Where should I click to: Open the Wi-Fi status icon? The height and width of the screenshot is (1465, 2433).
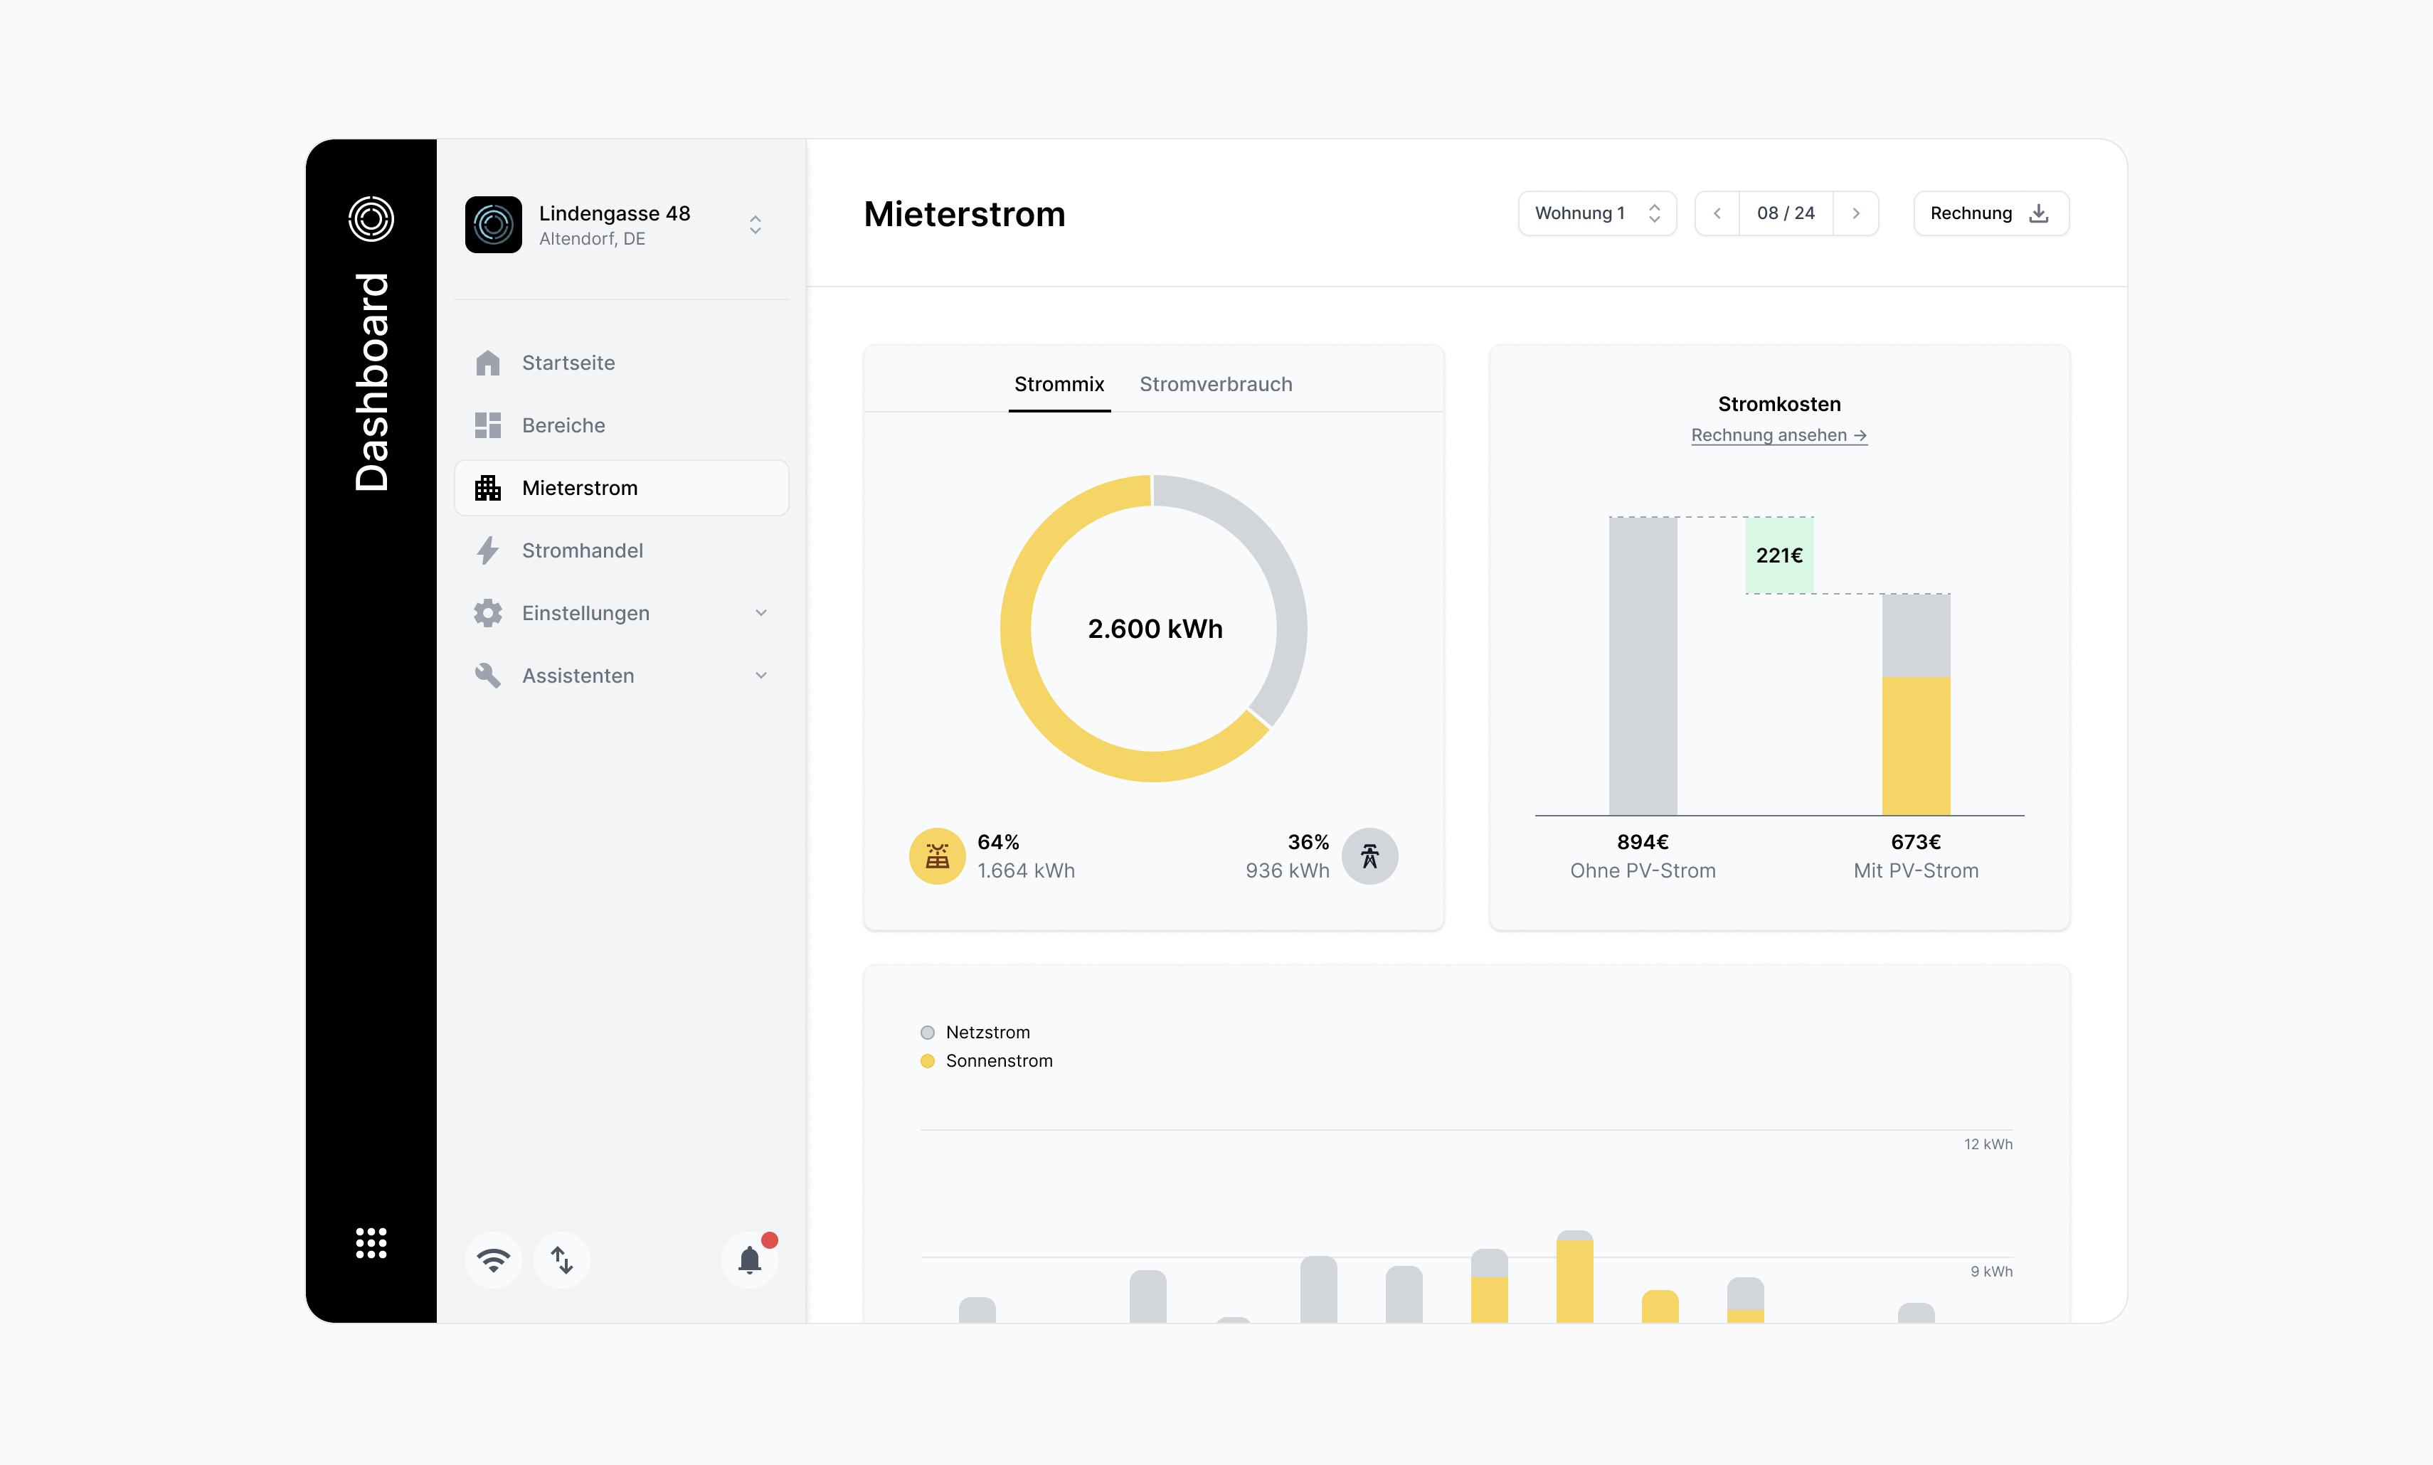[493, 1259]
